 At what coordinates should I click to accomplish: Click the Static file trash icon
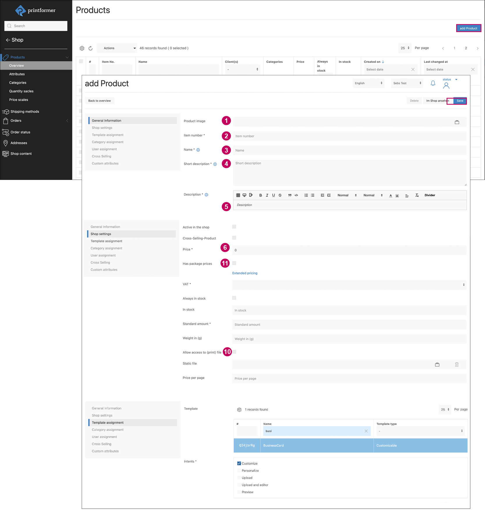pyautogui.click(x=456, y=364)
